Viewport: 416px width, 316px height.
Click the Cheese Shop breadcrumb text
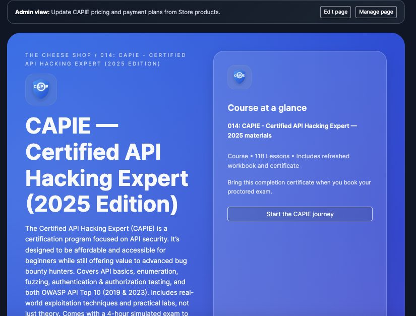106,59
